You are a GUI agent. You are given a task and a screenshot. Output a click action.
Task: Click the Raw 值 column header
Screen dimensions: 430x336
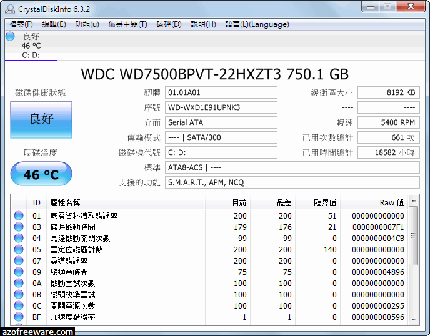[374, 203]
